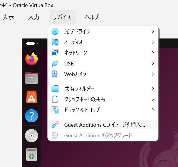Click the shared folder icon
The image size is (178, 167).
pos(55,89)
